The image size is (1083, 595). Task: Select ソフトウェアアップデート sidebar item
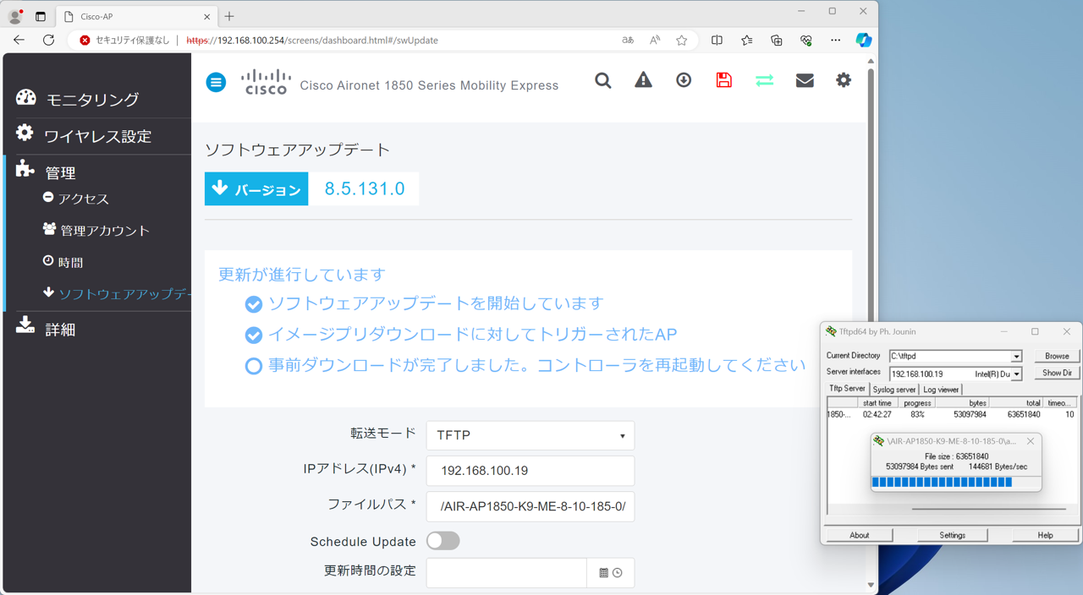(117, 293)
